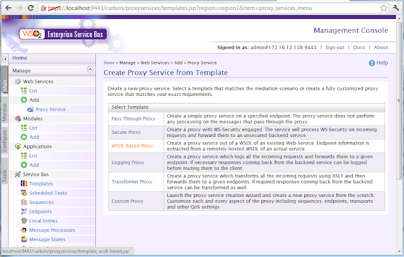Click the WSO2 Enterprise Service Bus logo
The image size is (404, 257).
63,34
